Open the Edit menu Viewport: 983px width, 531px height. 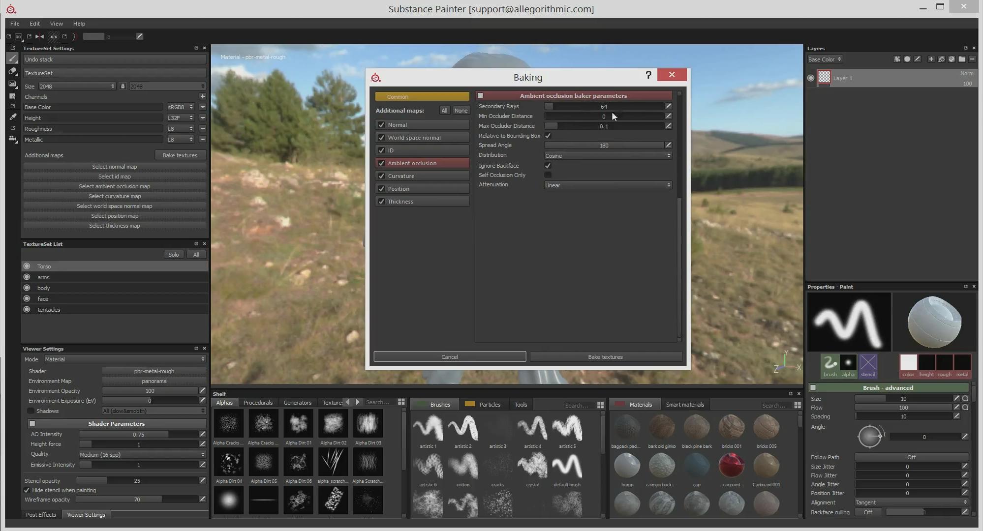click(x=34, y=24)
